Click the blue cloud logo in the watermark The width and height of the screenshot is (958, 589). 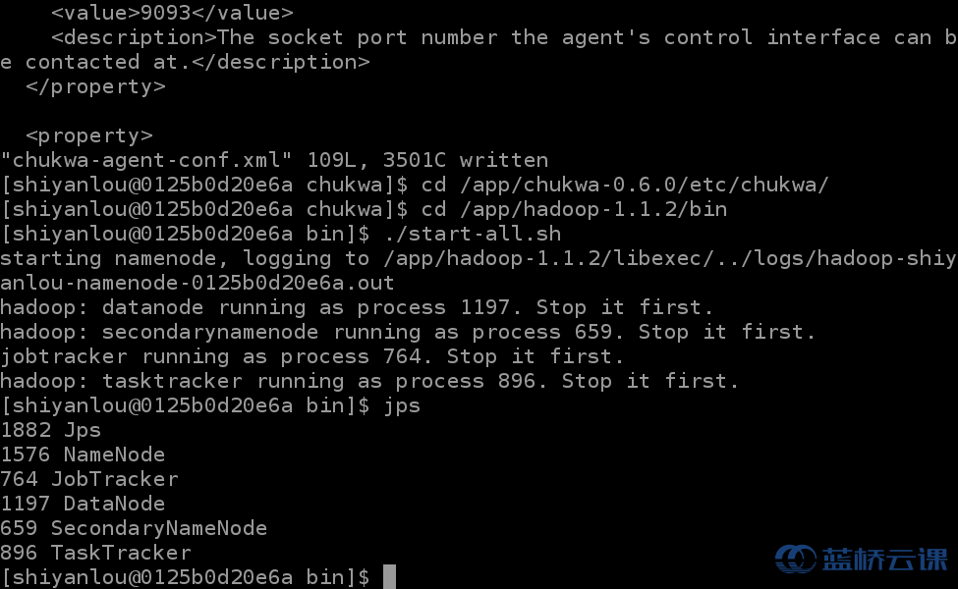click(x=795, y=559)
